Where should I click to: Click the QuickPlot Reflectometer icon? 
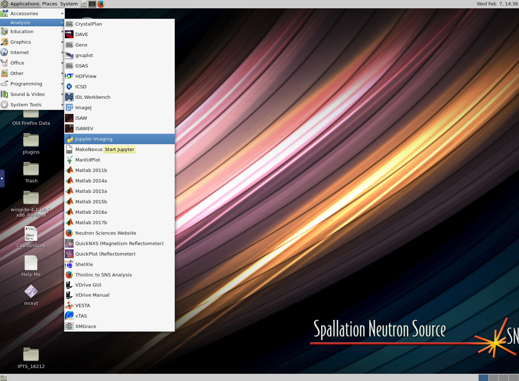click(69, 254)
